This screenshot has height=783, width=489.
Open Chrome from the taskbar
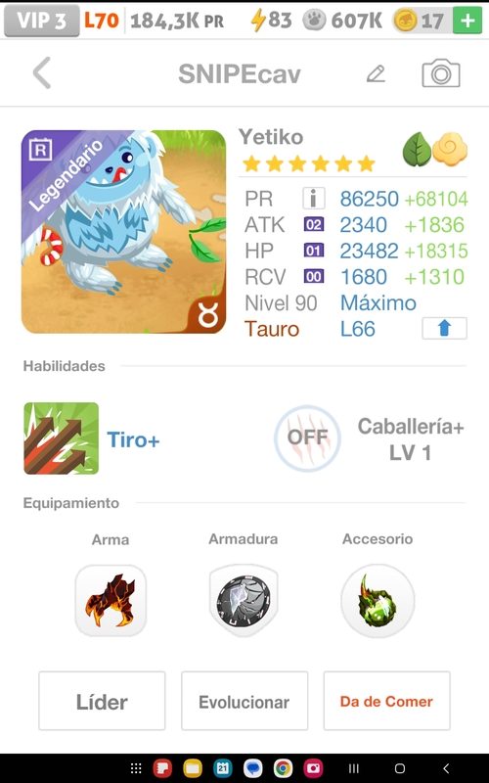(x=283, y=768)
